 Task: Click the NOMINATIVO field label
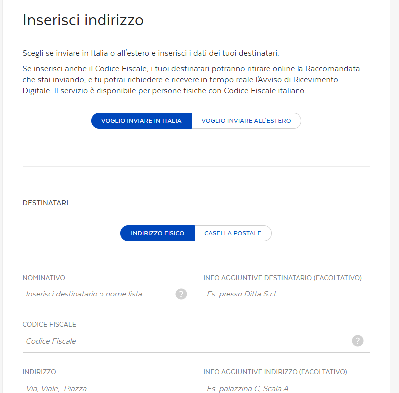tap(44, 278)
